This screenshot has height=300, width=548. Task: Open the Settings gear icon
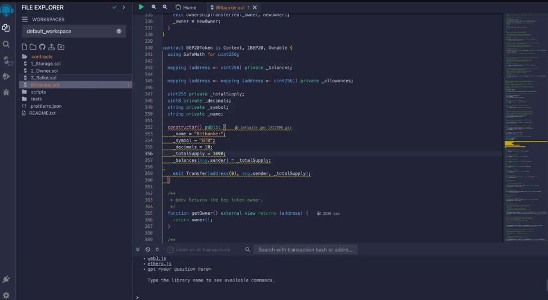click(x=6, y=295)
